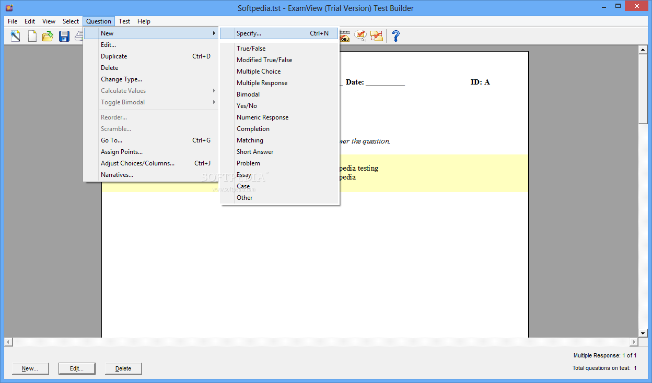Click the Quick Test Wizard toolbar icon
The height and width of the screenshot is (383, 652).
coord(16,36)
